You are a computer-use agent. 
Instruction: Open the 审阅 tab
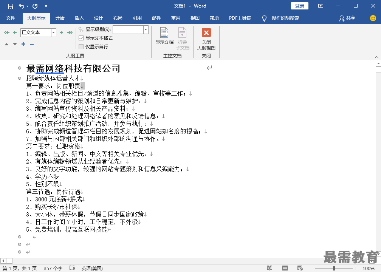click(176, 18)
